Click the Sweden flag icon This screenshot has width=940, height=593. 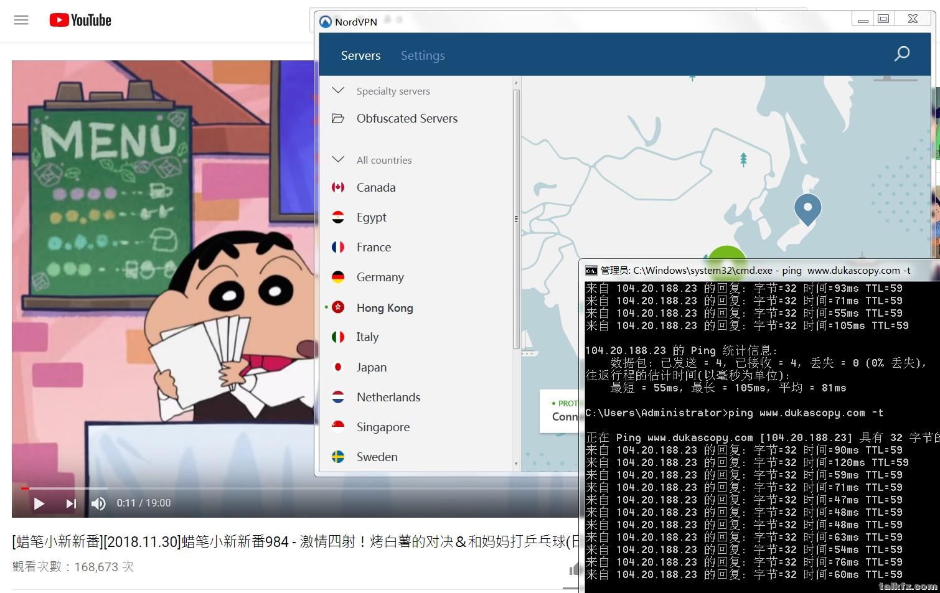[x=338, y=457]
